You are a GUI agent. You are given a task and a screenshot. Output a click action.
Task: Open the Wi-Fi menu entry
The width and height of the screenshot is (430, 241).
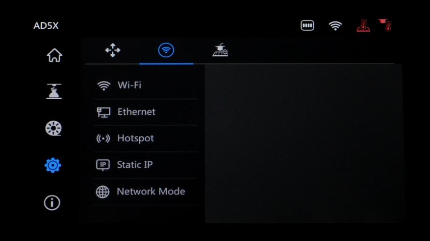[146, 86]
